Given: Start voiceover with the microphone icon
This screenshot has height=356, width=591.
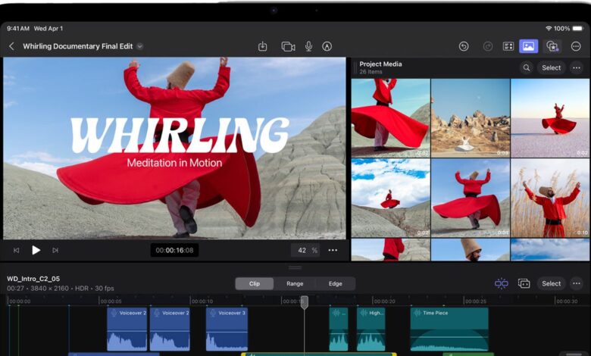Looking at the screenshot, I should (x=308, y=46).
